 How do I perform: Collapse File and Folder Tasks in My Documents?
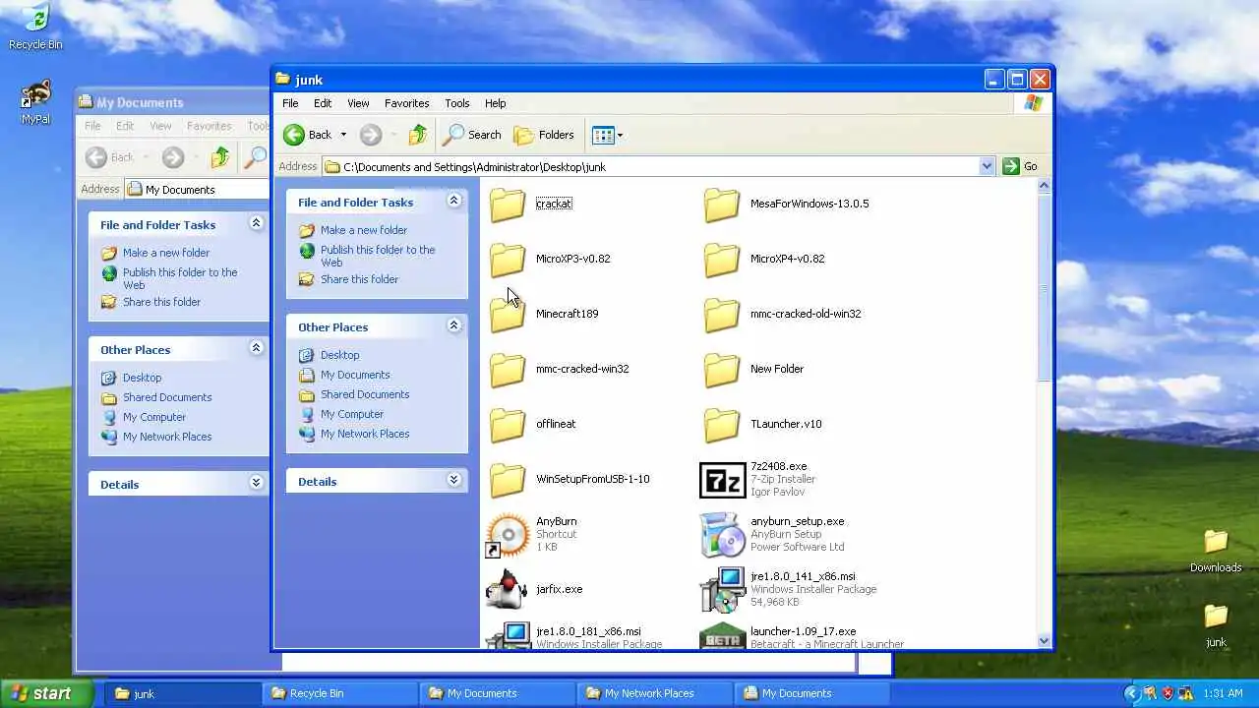point(256,223)
